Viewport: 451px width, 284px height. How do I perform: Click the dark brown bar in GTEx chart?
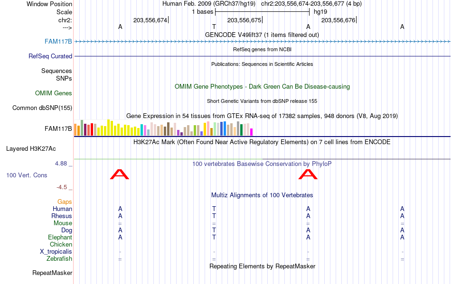[168, 129]
